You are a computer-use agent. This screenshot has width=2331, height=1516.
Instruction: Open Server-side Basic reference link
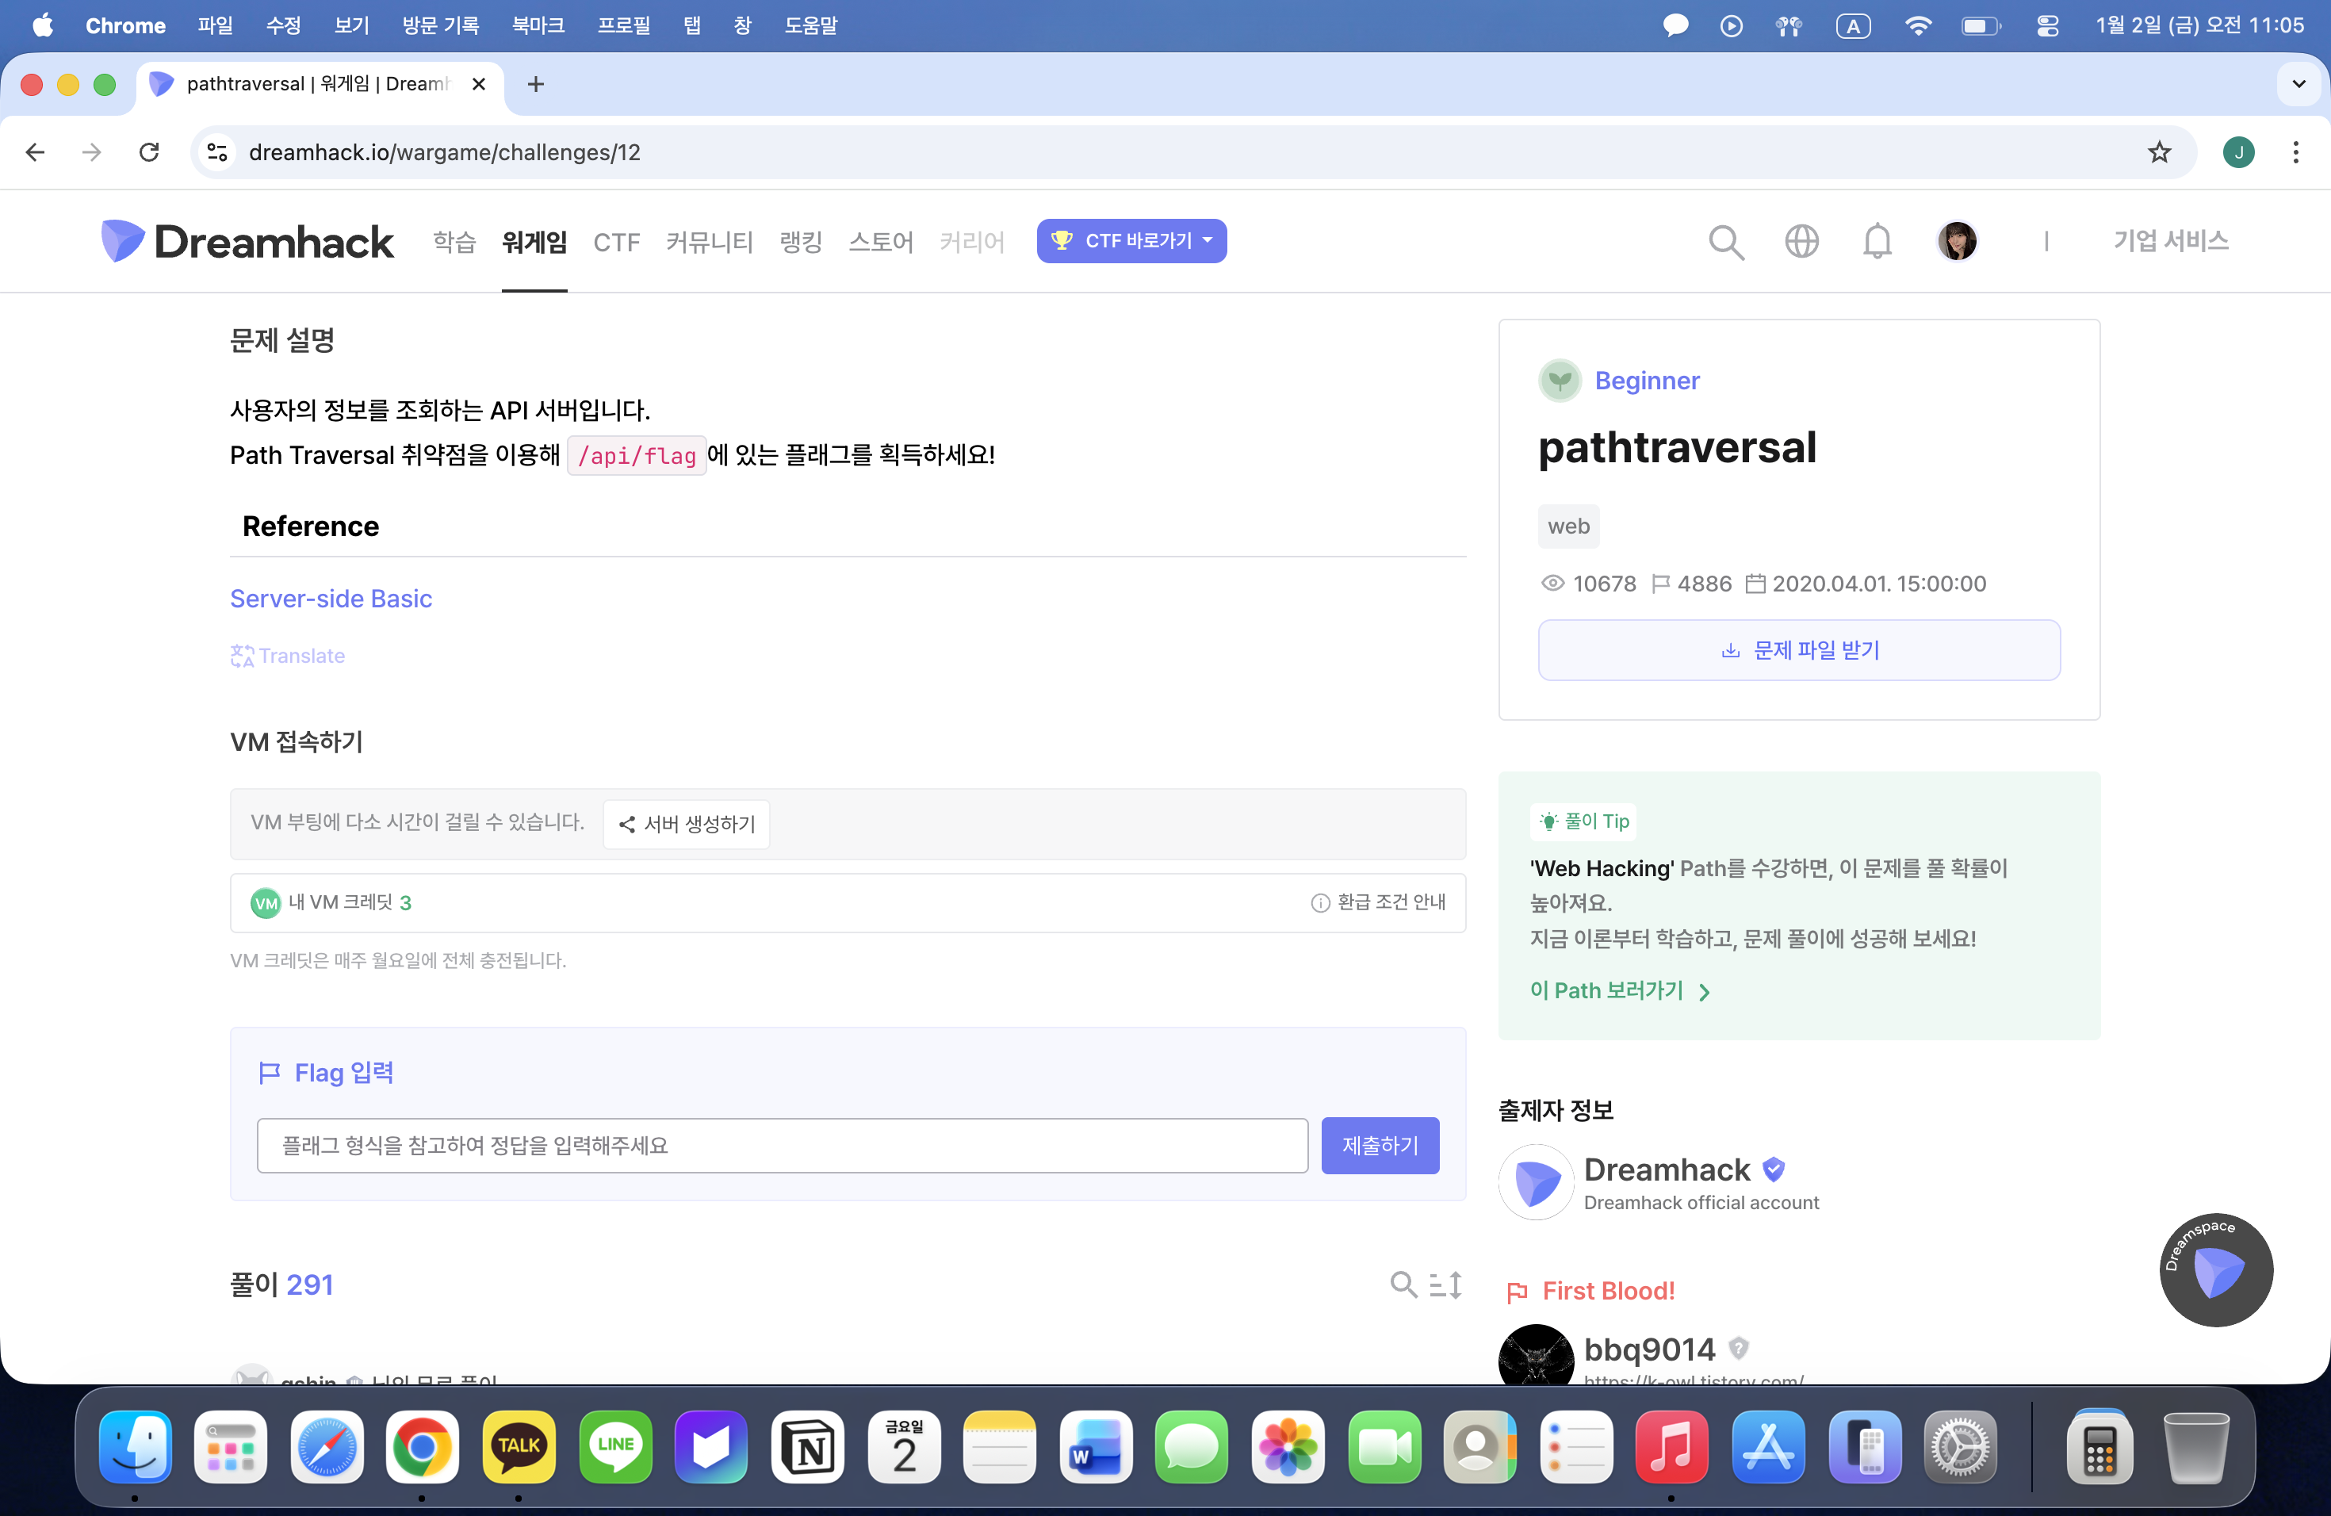pyautogui.click(x=331, y=599)
